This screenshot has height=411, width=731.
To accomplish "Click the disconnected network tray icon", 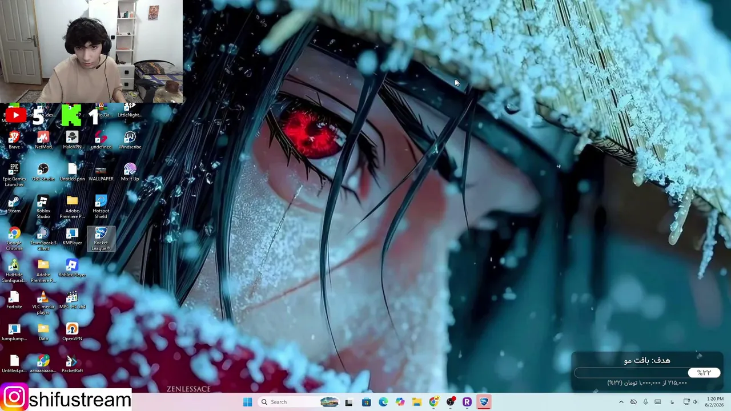I will click(633, 402).
